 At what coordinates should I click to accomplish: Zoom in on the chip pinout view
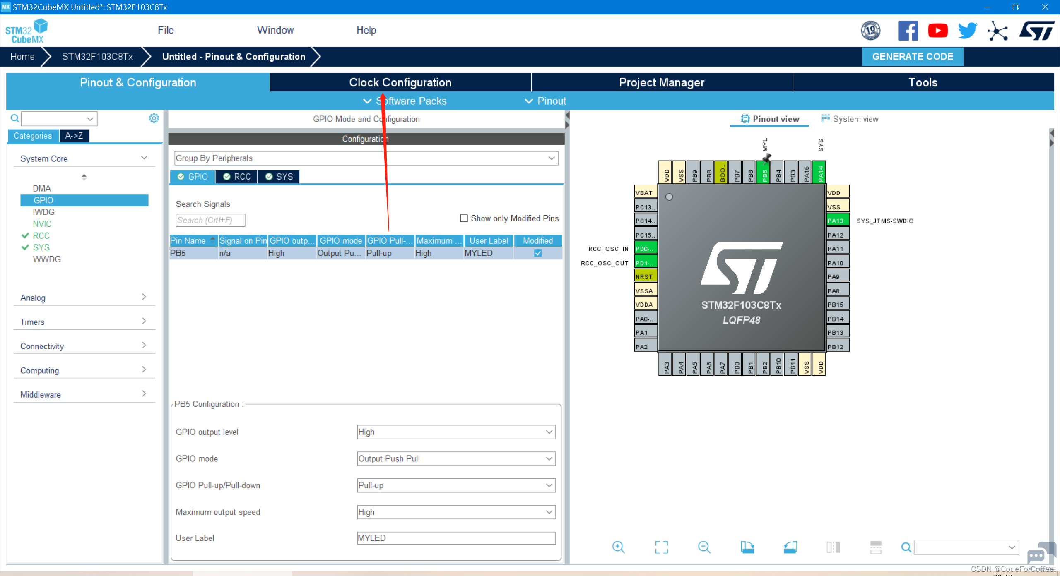pos(619,547)
